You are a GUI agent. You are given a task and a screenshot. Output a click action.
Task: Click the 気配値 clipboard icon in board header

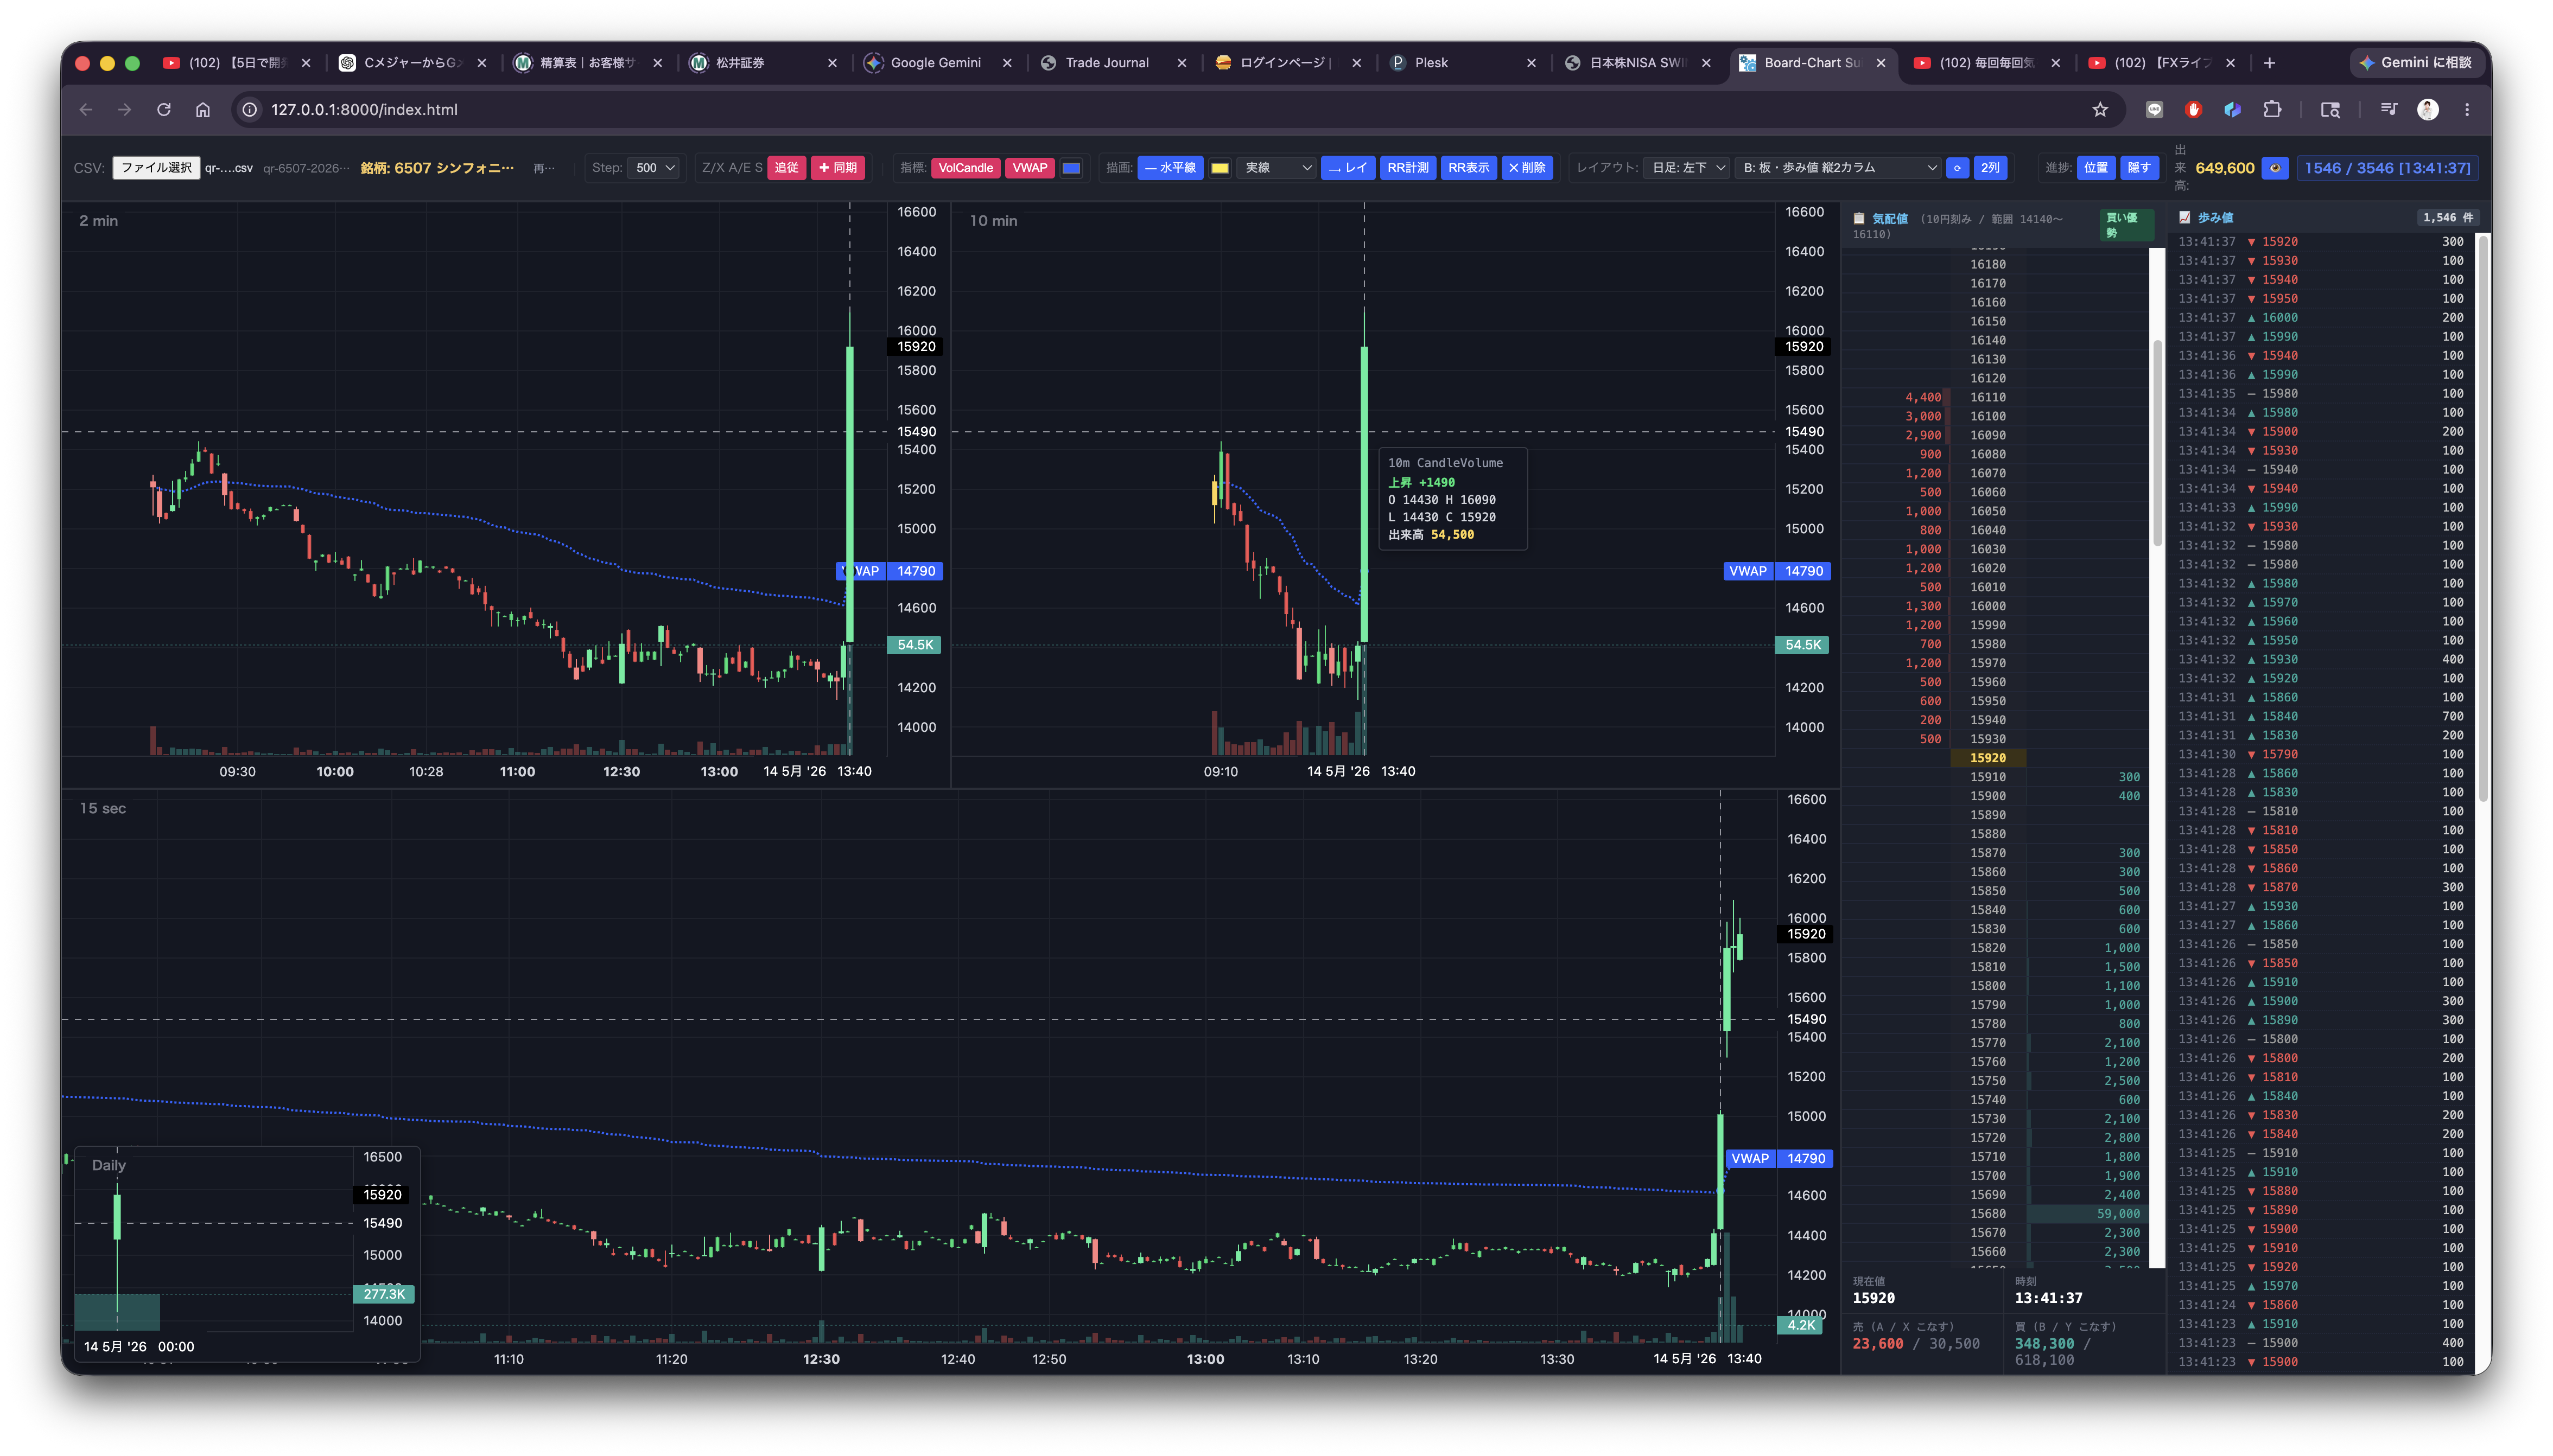tap(1859, 218)
